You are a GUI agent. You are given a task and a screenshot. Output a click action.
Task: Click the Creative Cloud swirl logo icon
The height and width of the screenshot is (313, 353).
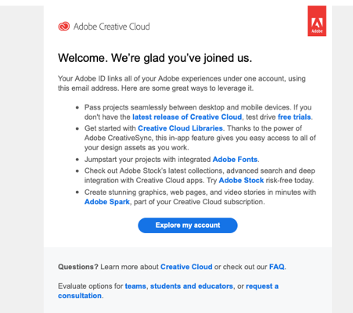coord(64,27)
